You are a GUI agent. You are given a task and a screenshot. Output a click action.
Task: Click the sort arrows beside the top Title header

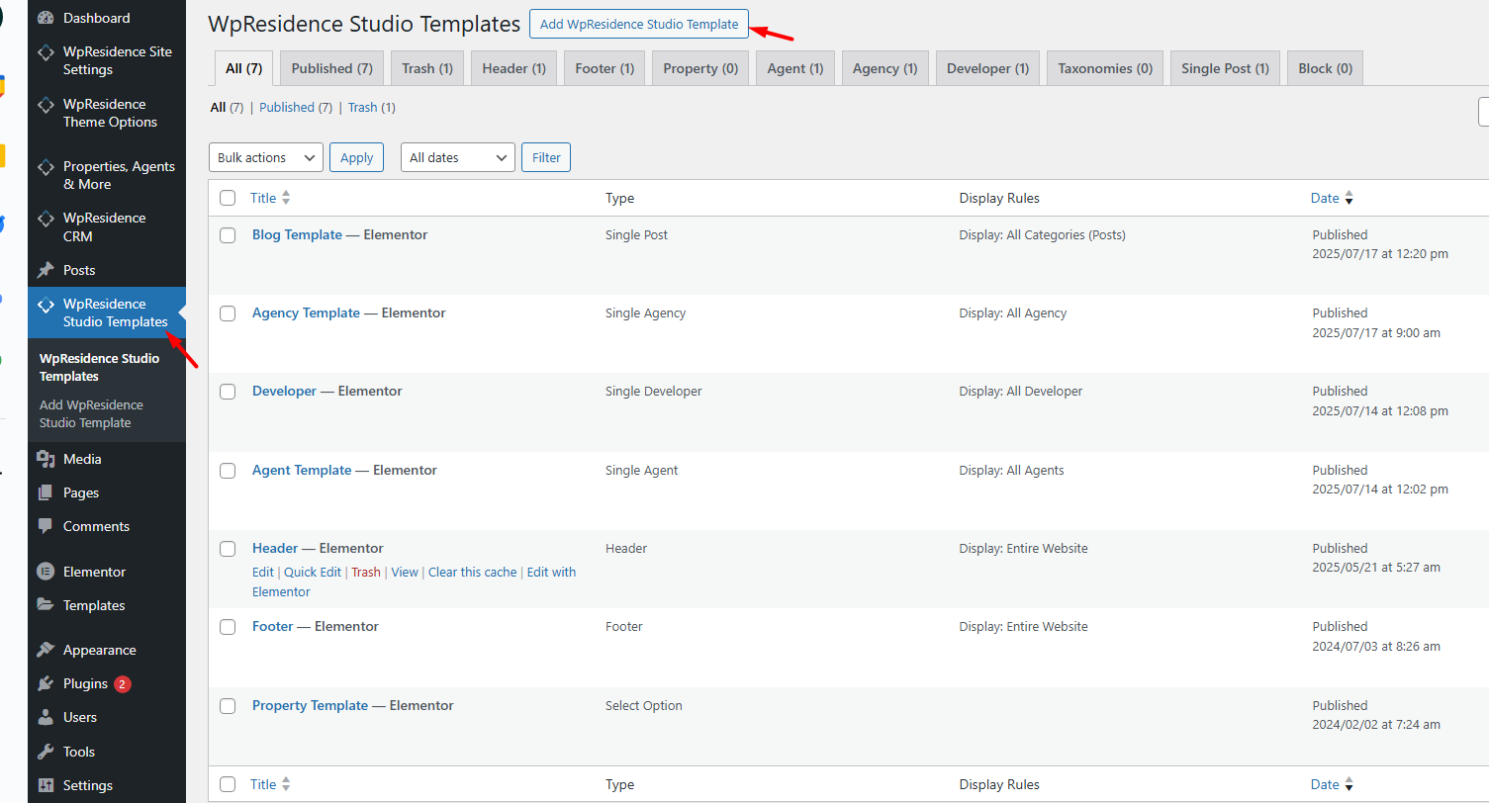286,198
